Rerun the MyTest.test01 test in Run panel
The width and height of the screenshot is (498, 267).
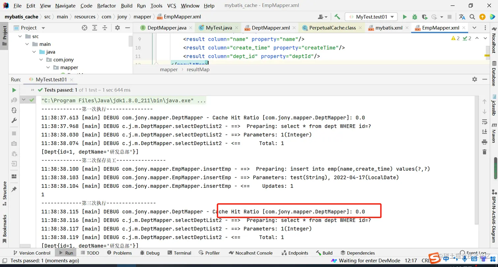pos(14,90)
